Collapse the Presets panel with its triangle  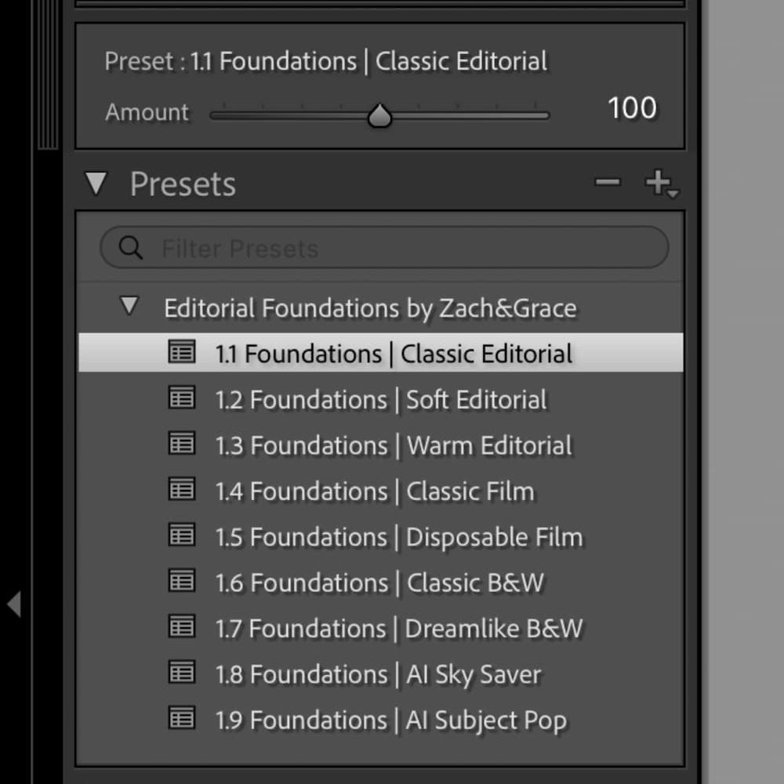(96, 183)
